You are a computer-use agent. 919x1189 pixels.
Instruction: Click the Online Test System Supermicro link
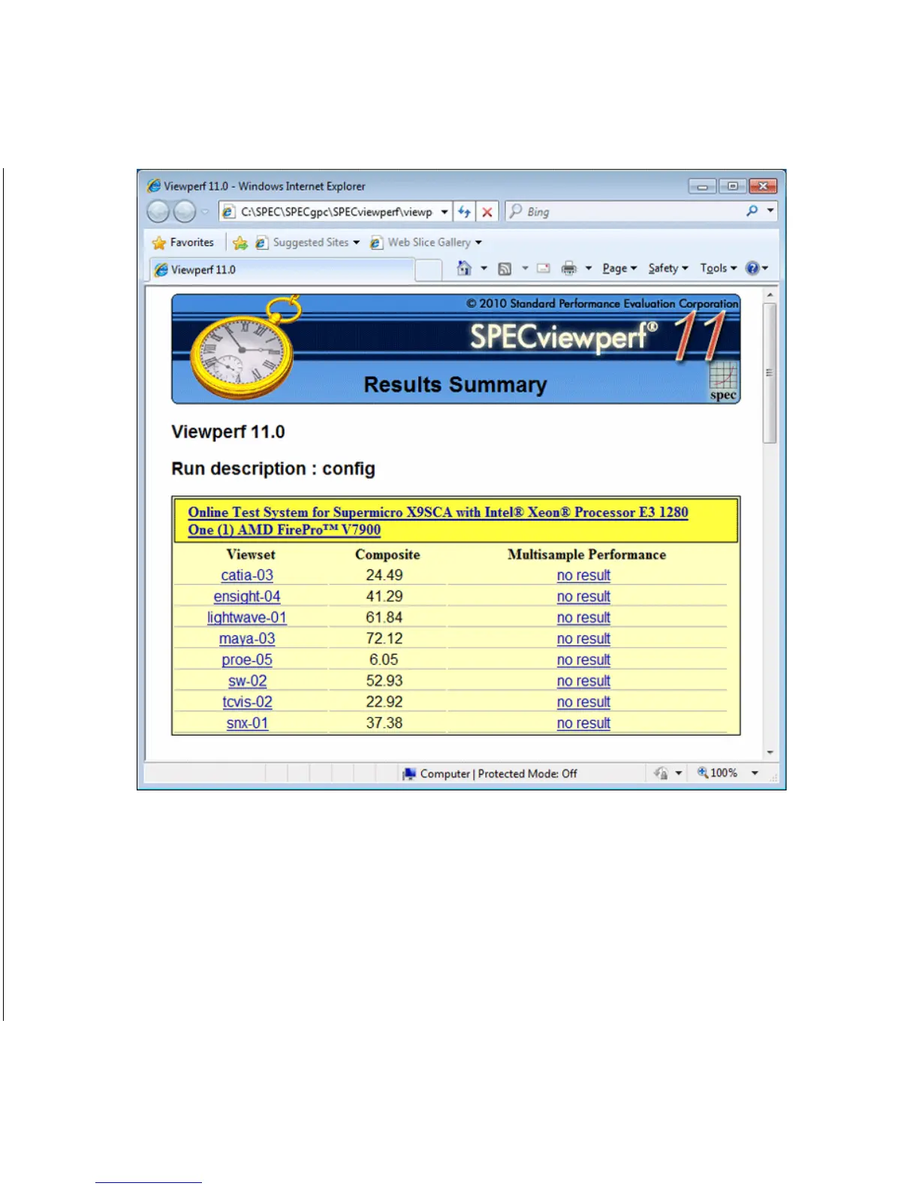coord(438,512)
